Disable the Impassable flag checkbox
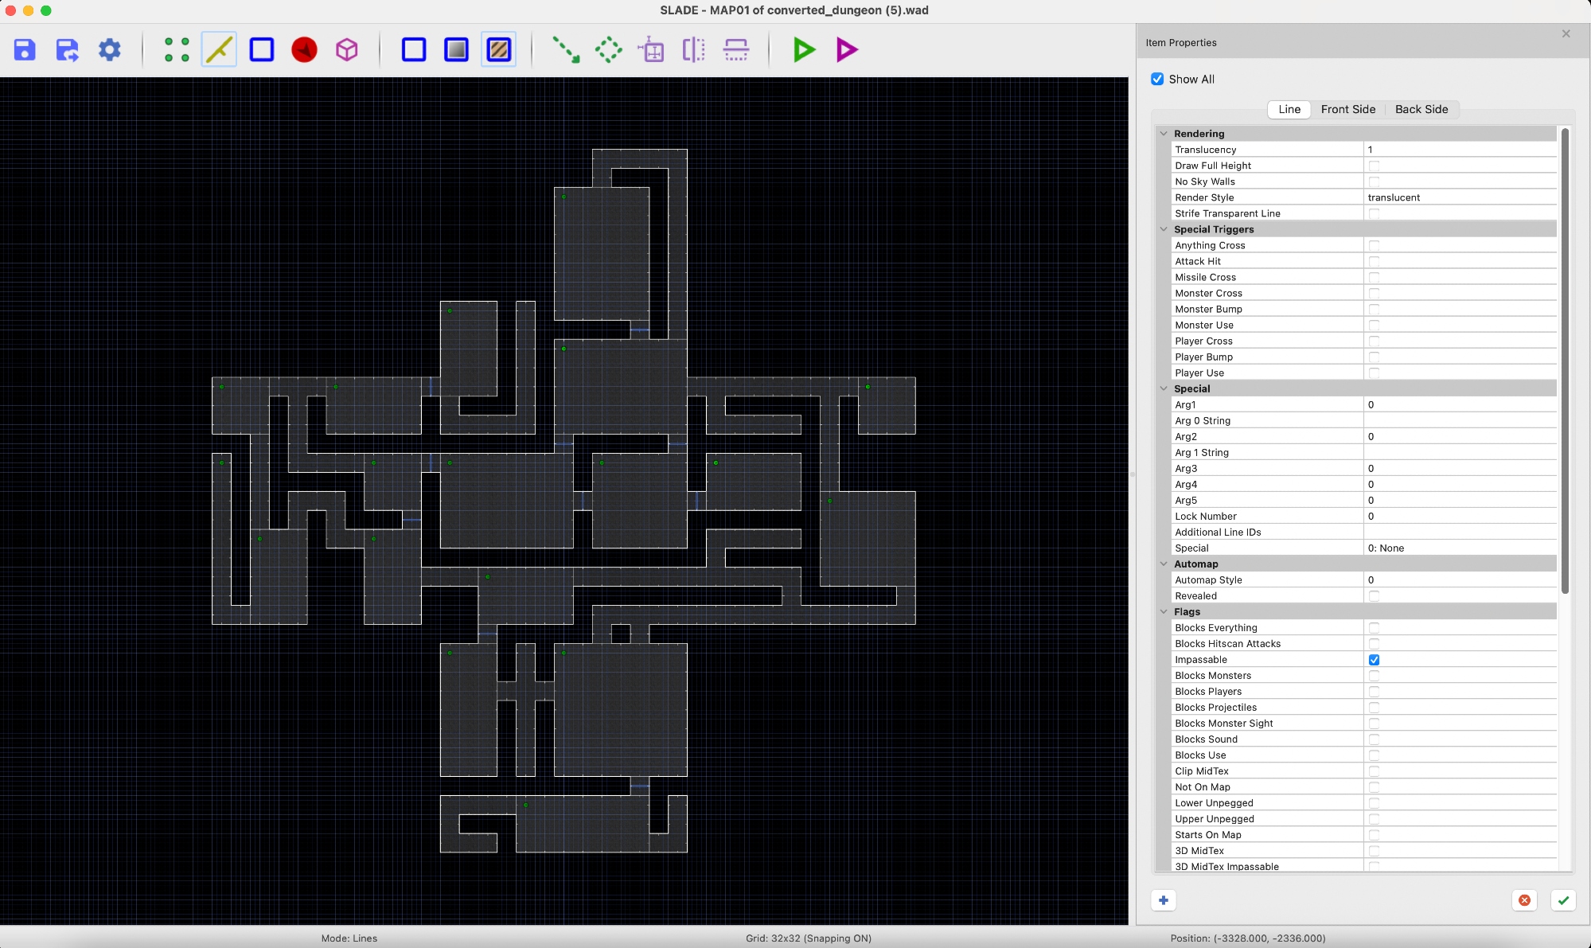This screenshot has width=1591, height=948. click(x=1374, y=660)
